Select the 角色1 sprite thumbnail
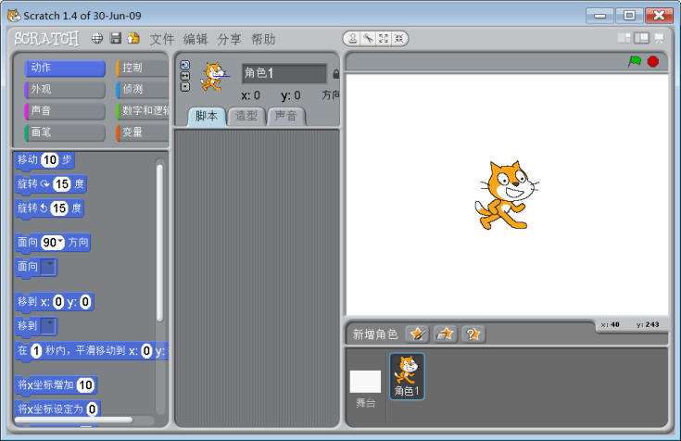The width and height of the screenshot is (681, 441). point(407,376)
